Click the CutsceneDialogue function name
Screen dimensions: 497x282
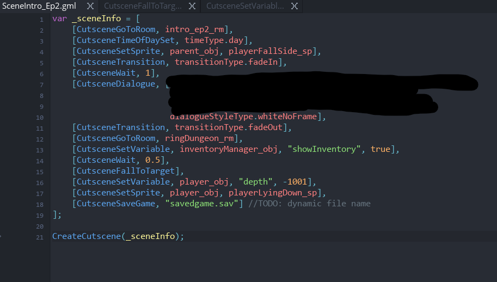point(116,84)
